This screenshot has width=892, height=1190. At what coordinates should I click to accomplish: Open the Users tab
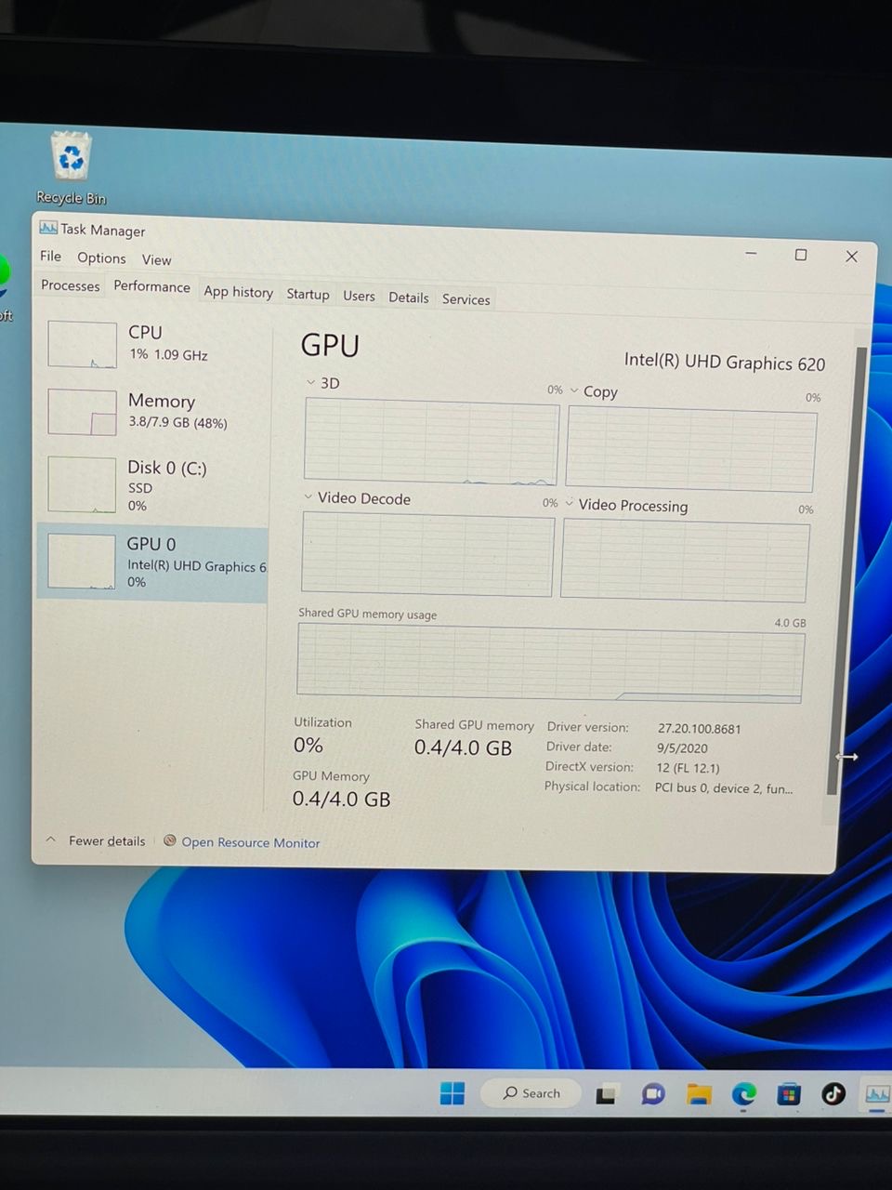(359, 296)
